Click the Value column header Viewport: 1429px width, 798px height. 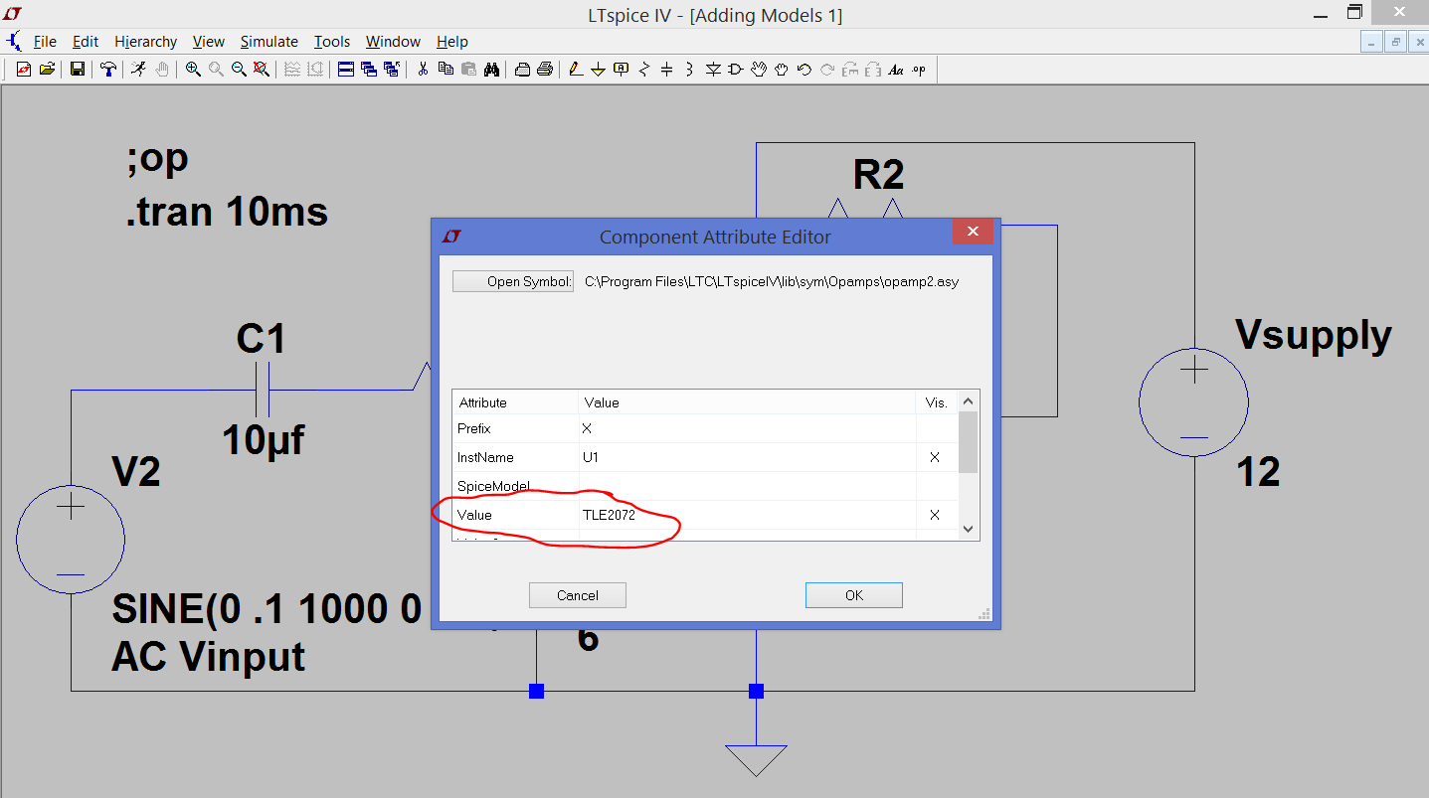pyautogui.click(x=747, y=402)
